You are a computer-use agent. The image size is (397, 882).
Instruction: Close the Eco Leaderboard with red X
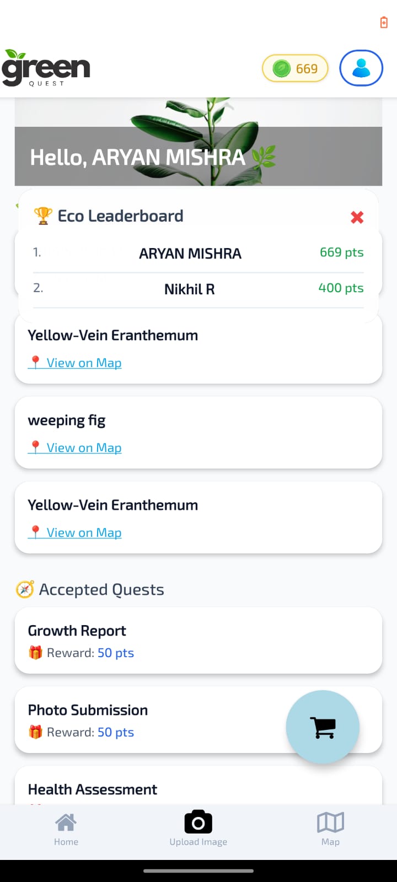[x=357, y=217]
